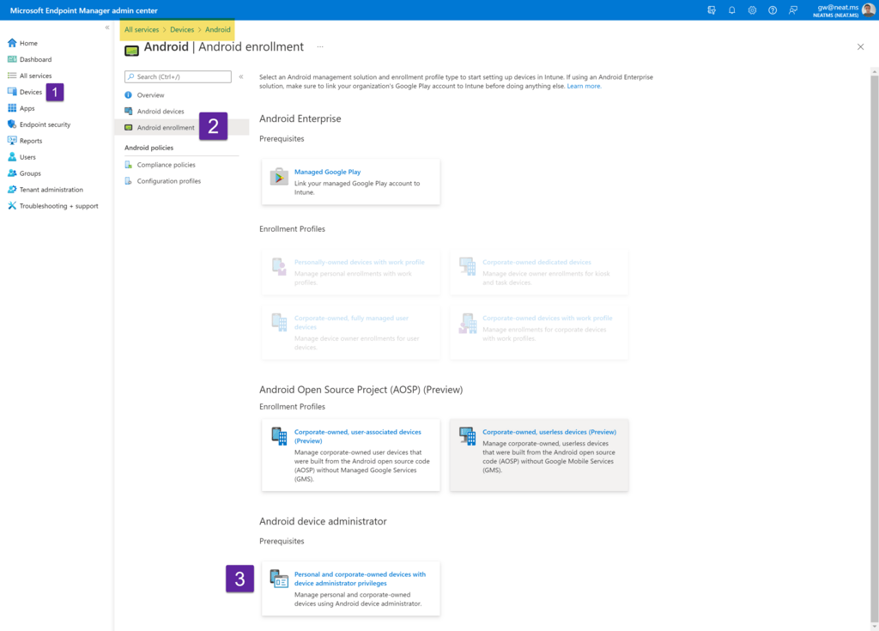Click the Learn more link
Viewport: 879px width, 631px height.
tap(584, 86)
